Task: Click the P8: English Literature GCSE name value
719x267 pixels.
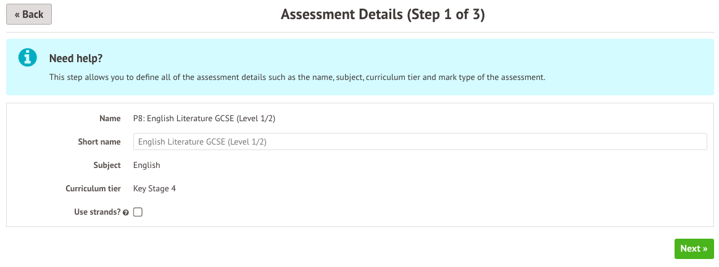Action: (x=204, y=119)
